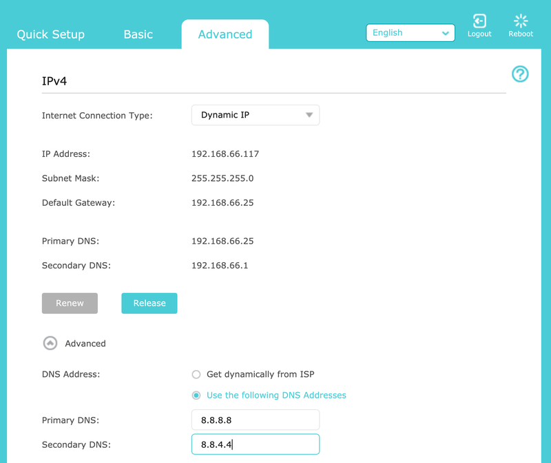Switch to the Basic tab
Viewport: 551px width, 463px height.
pos(138,34)
